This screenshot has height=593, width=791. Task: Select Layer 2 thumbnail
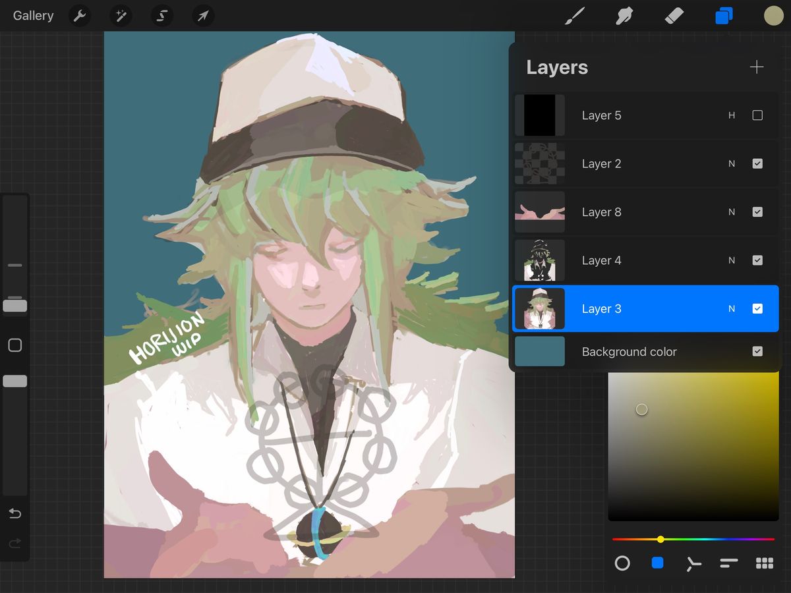(540, 163)
